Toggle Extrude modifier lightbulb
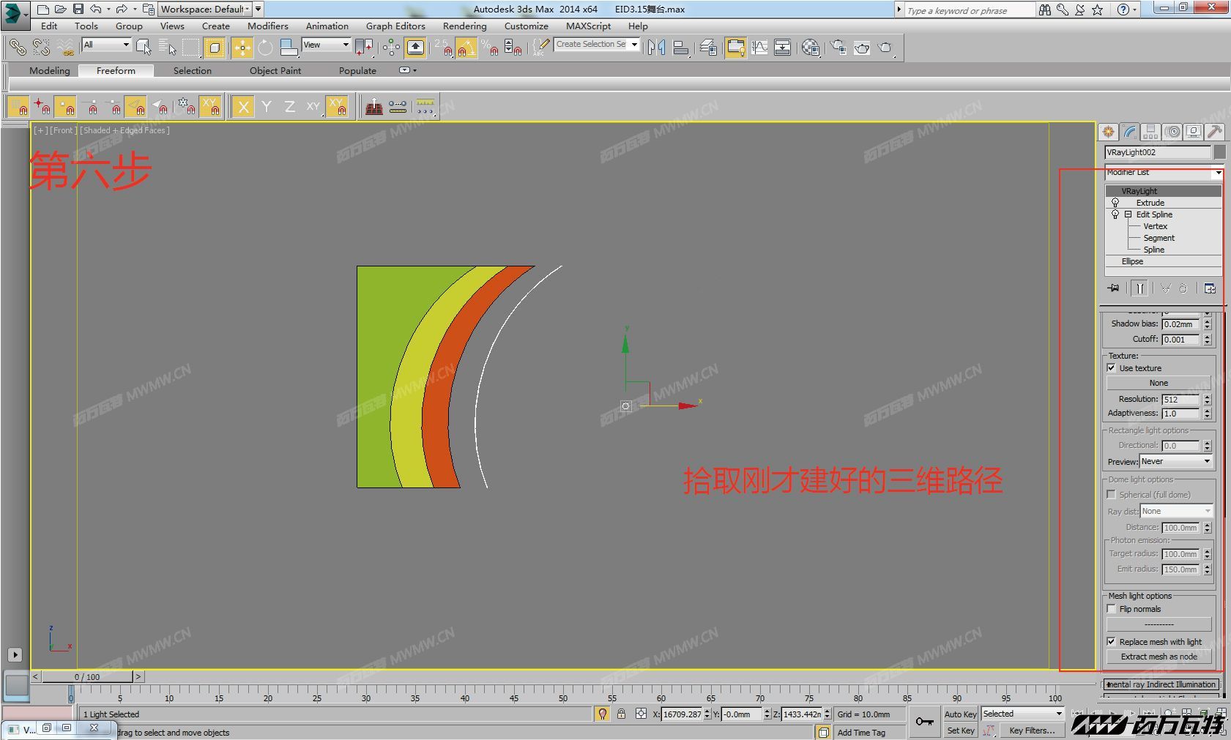Image resolution: width=1231 pixels, height=740 pixels. (x=1115, y=203)
